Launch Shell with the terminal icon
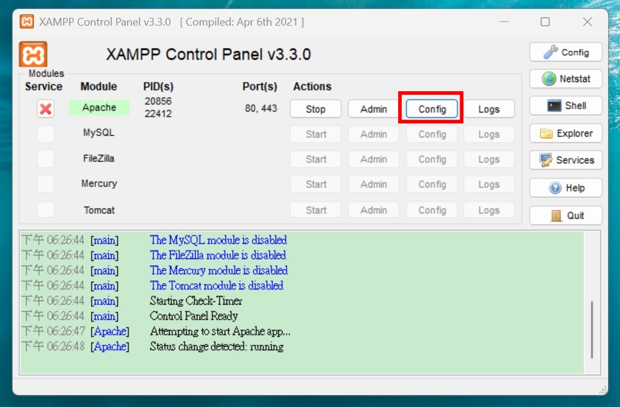This screenshot has height=407, width=620. tap(566, 105)
